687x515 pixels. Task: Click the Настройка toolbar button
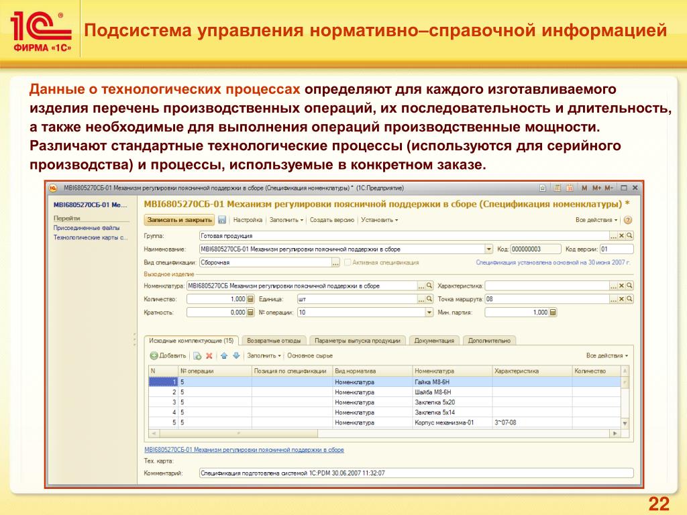248,220
